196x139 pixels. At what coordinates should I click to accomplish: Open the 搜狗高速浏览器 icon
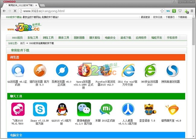point(172,70)
